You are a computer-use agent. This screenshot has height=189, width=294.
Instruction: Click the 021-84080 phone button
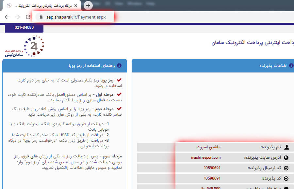tap(24, 28)
